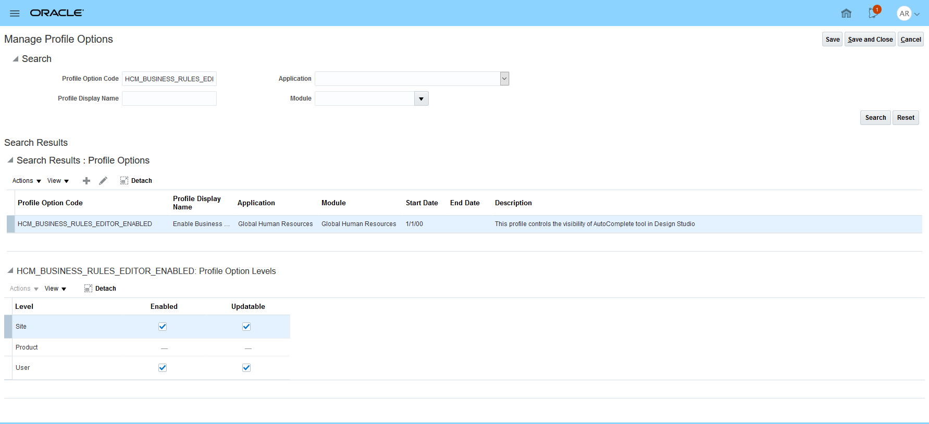
Task: Edit selected profile option with pencil icon
Action: (x=103, y=181)
